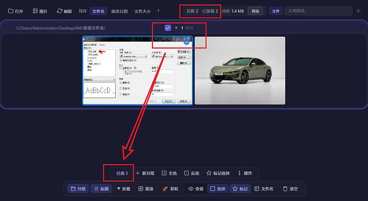Toggle 文件名 display in bottom toolbar
368x201 pixels.
point(264,189)
